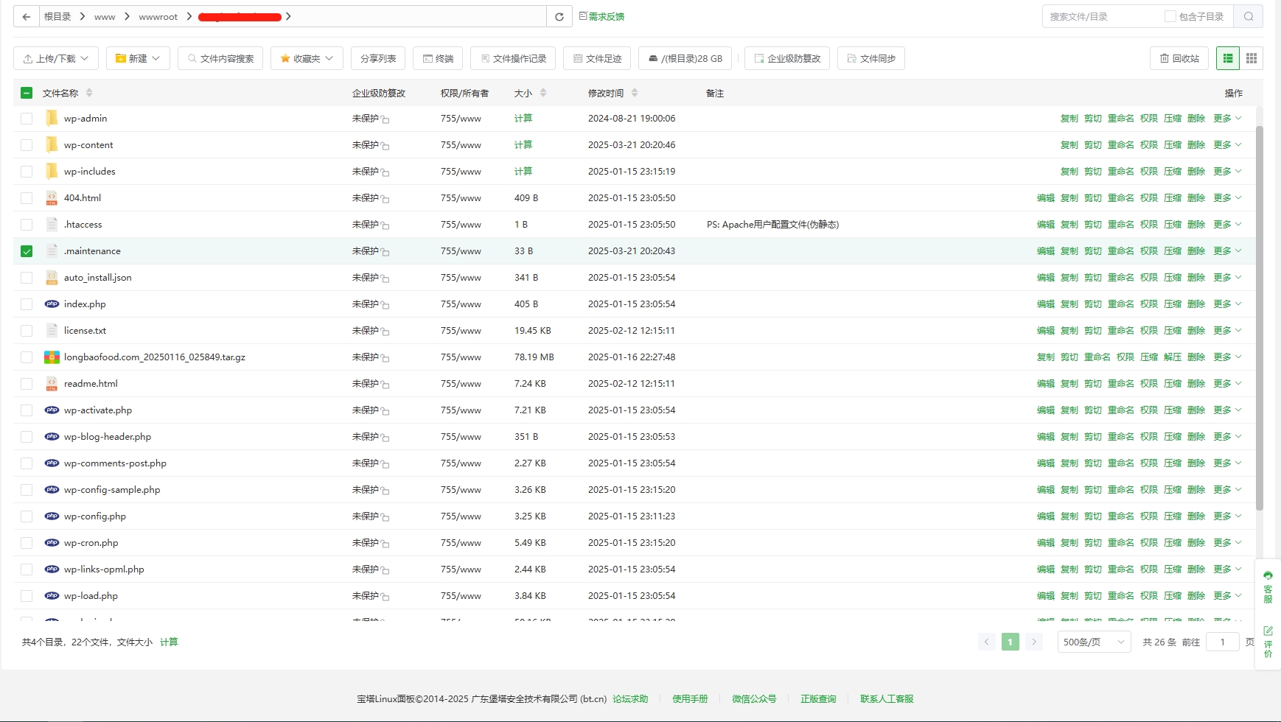The height and width of the screenshot is (722, 1281).
Task: Select the index.php checkbox
Action: 27,304
